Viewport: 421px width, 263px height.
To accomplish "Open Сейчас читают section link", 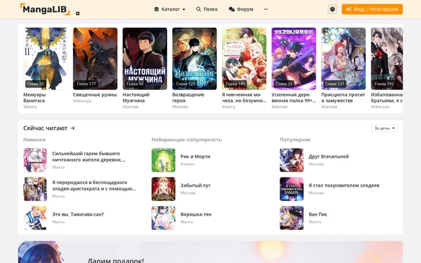I will point(49,128).
